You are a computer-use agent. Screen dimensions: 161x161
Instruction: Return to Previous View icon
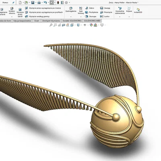pyautogui.click(x=60, y=25)
